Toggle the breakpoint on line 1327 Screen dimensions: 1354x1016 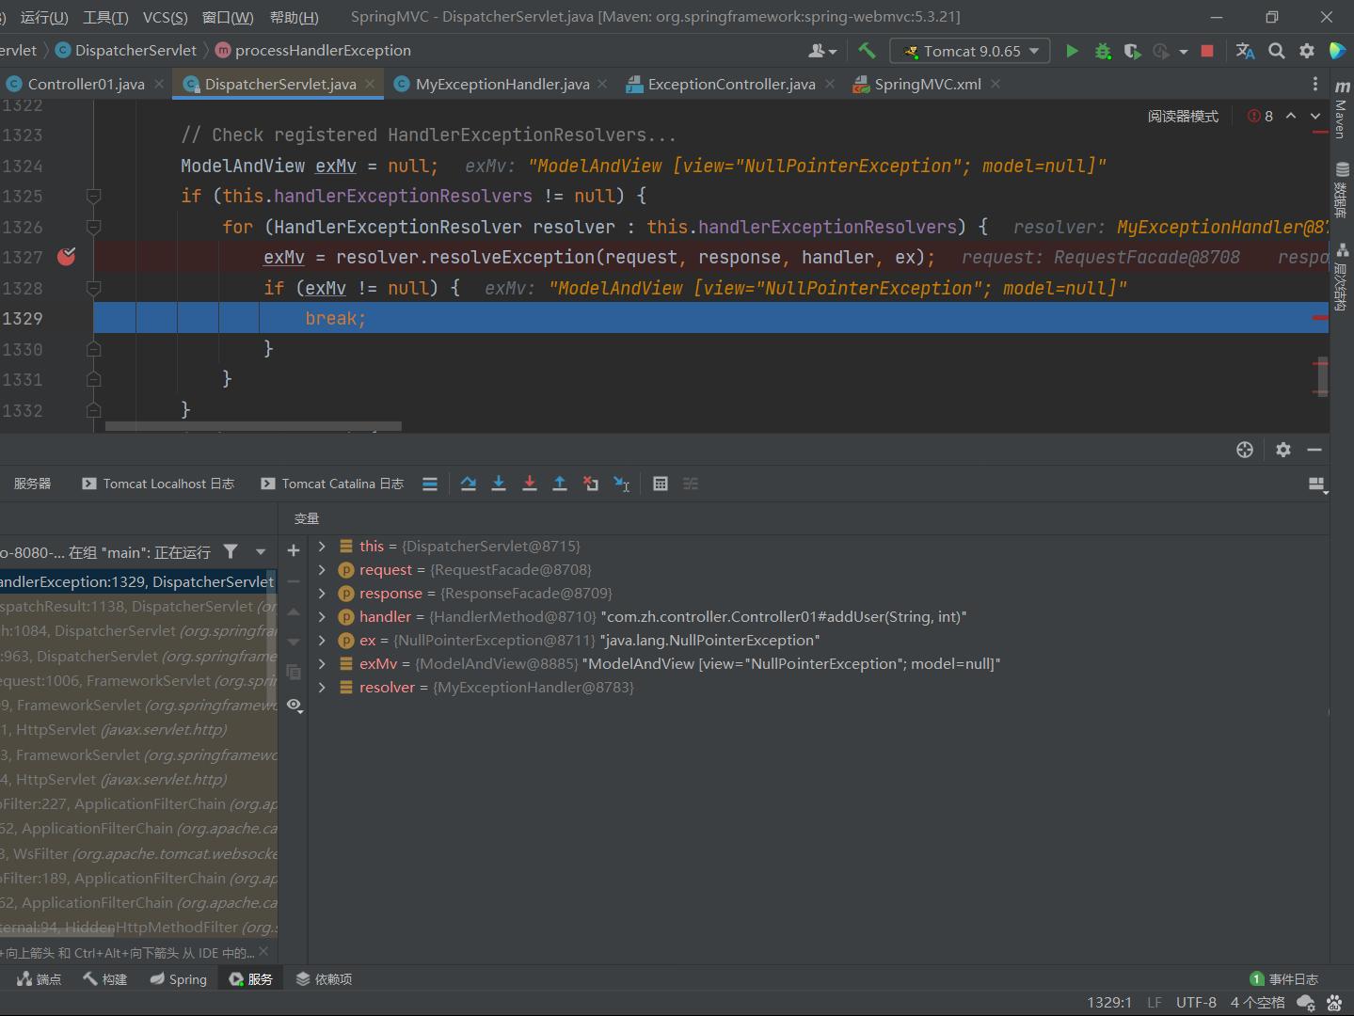67,257
